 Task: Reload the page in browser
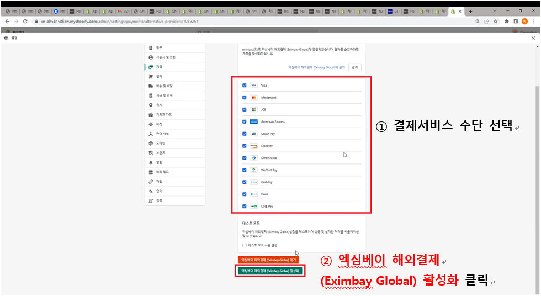pos(25,22)
